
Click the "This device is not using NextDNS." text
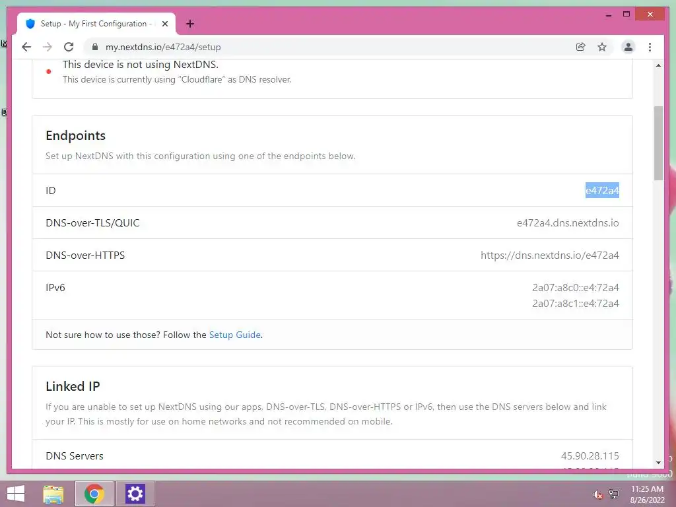pos(141,65)
